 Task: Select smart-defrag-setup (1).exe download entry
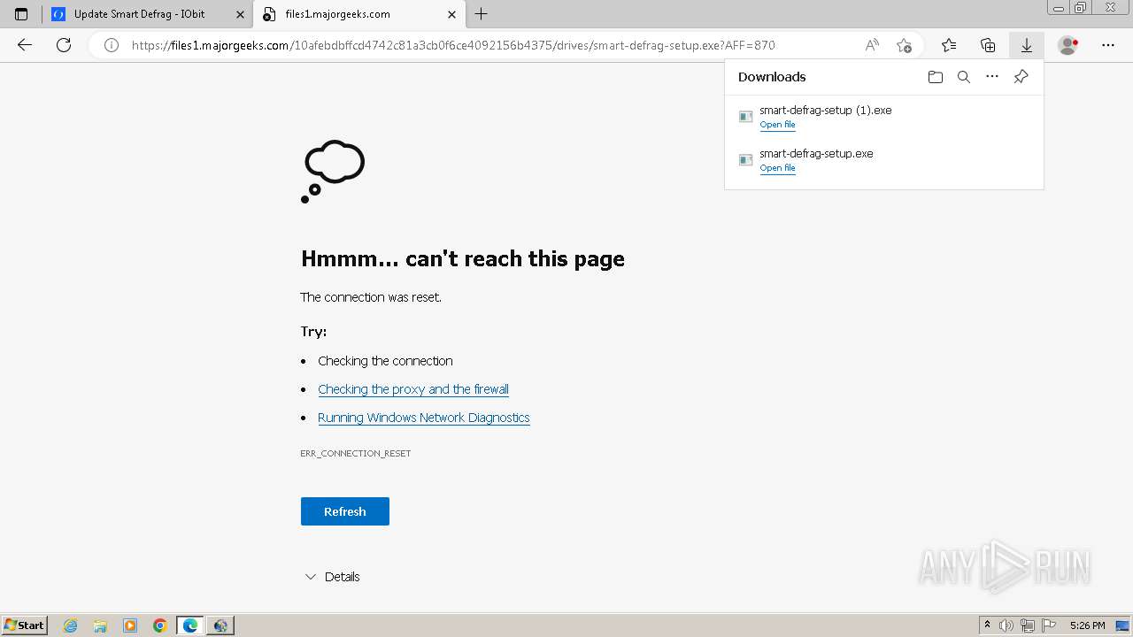coord(883,117)
